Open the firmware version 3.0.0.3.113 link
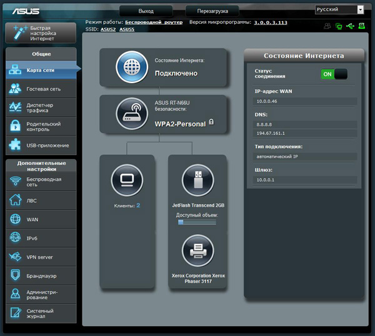Viewport: 375px width, 336px height. point(271,22)
